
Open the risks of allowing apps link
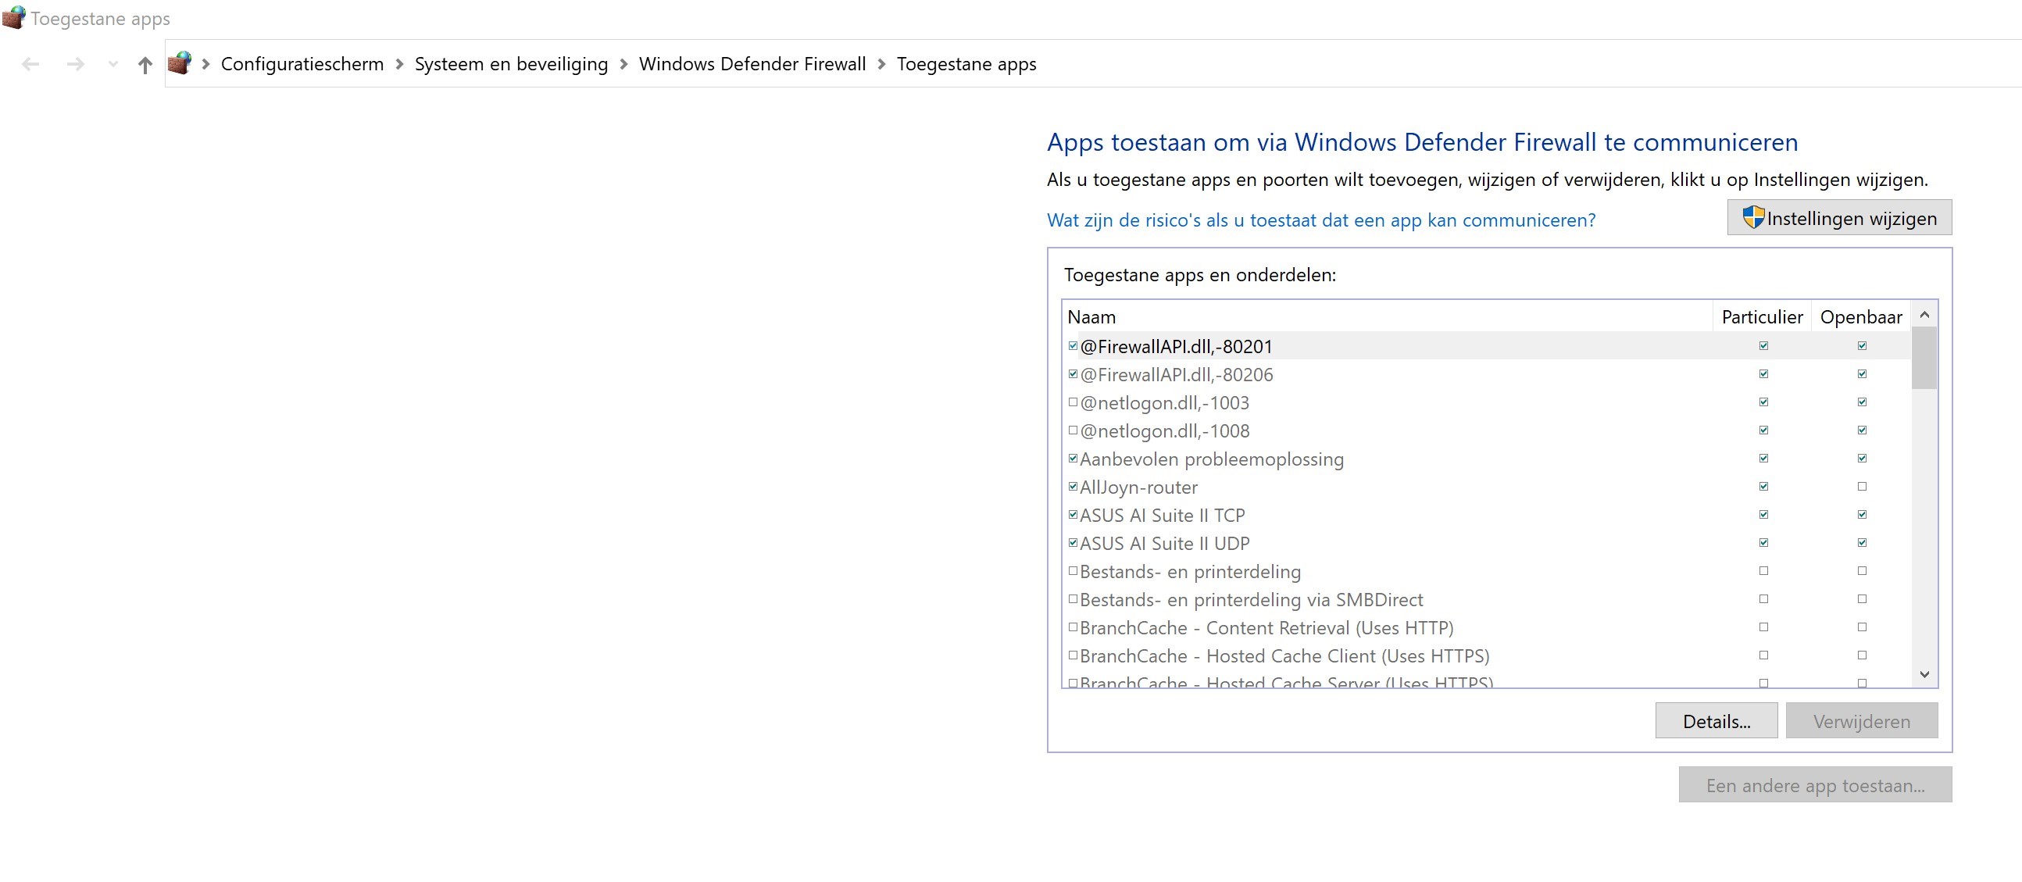(x=1320, y=220)
